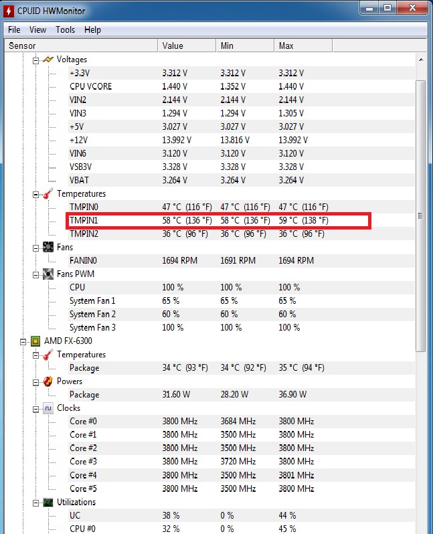The image size is (433, 534).
Task: Select the CPU #0 utilization row
Action: 241,529
